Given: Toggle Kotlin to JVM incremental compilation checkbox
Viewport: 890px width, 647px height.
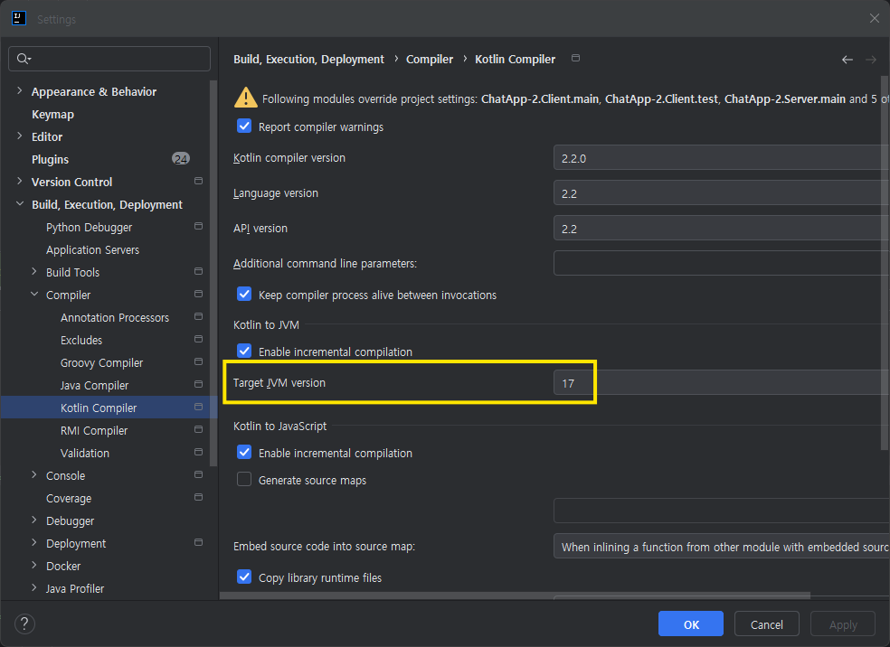Looking at the screenshot, I should click(244, 351).
